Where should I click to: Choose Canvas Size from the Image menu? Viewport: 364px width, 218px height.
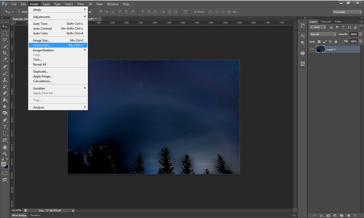(x=42, y=45)
